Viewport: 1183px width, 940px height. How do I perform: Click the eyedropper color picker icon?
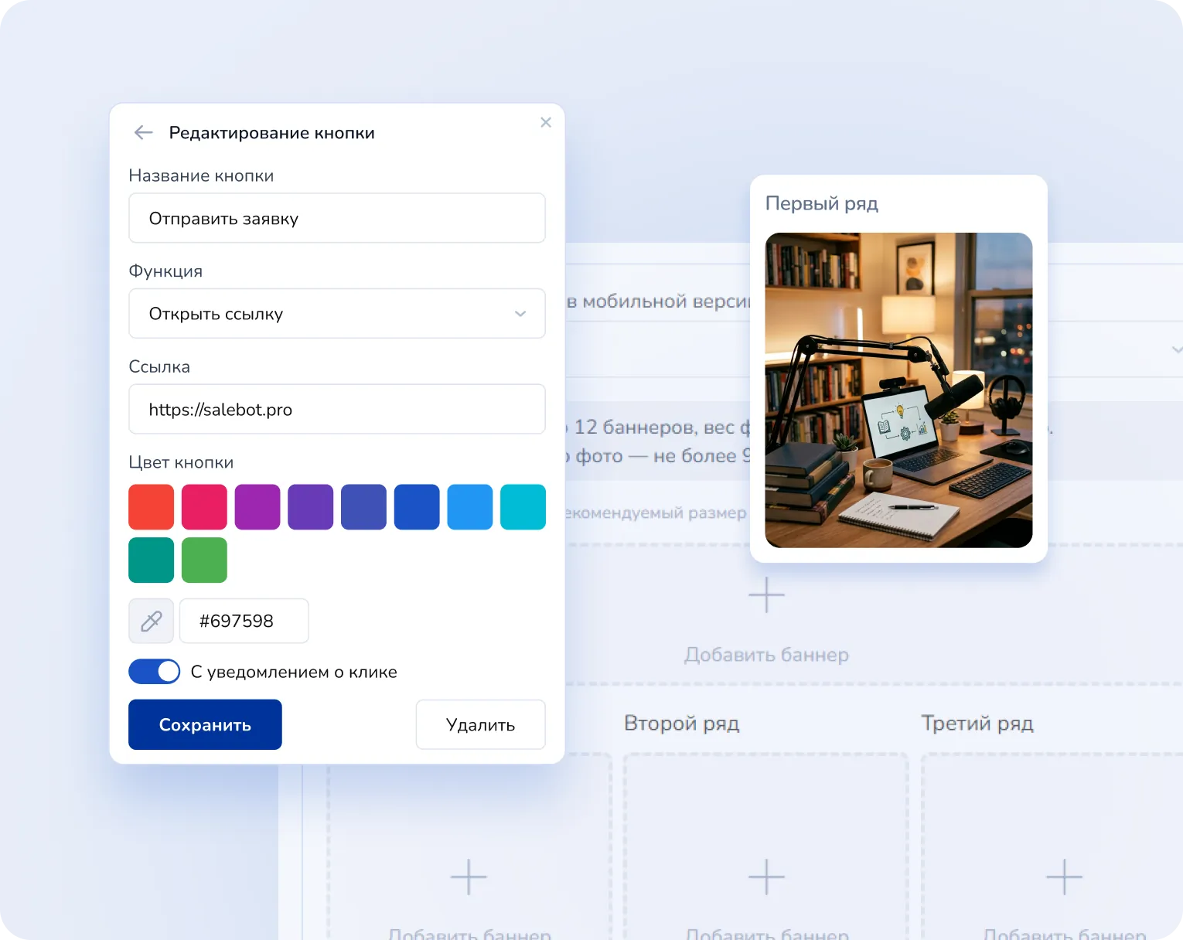pyautogui.click(x=151, y=621)
